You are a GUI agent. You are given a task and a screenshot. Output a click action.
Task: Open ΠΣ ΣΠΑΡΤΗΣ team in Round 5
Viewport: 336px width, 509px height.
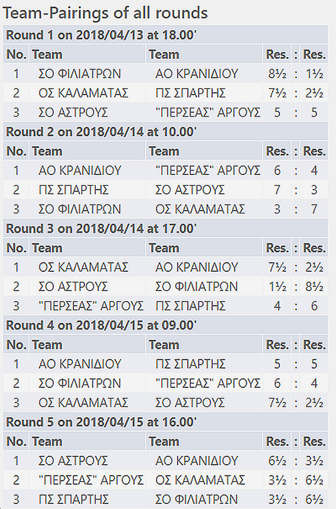point(73,499)
